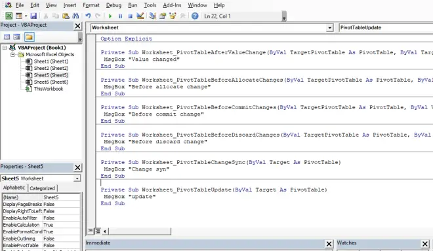Screen dimensions: 433x251
Task: Open the Sheet5 Worksheet object dropdown
Action: click(x=77, y=178)
